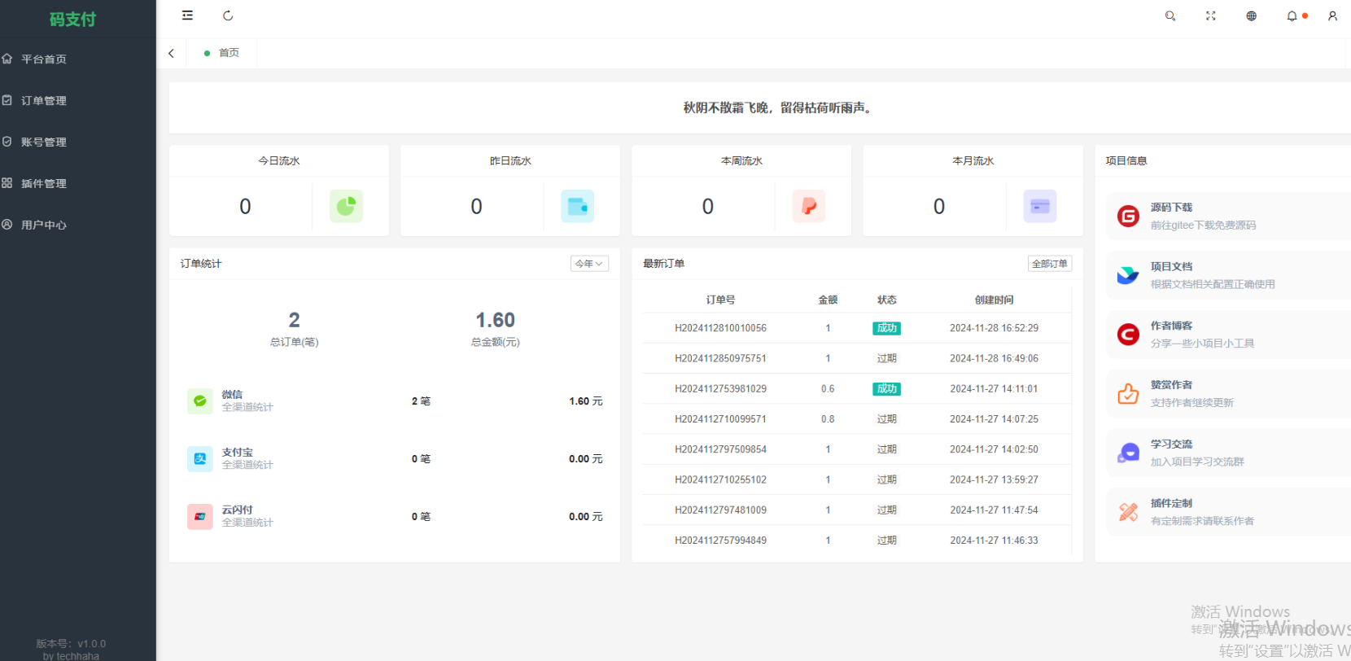Open the 赞赏作者 link
Viewport: 1351px width, 661px height.
(x=1171, y=385)
